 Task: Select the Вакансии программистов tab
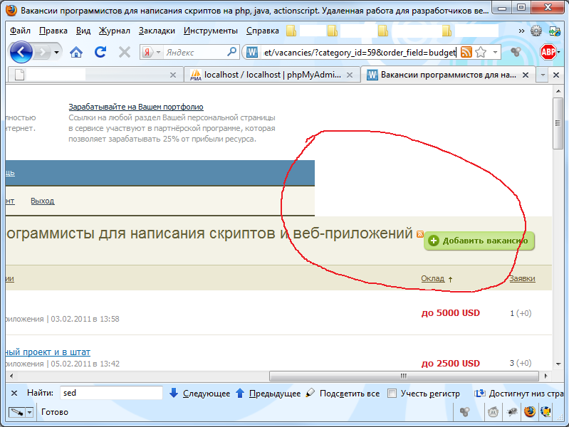coord(448,75)
